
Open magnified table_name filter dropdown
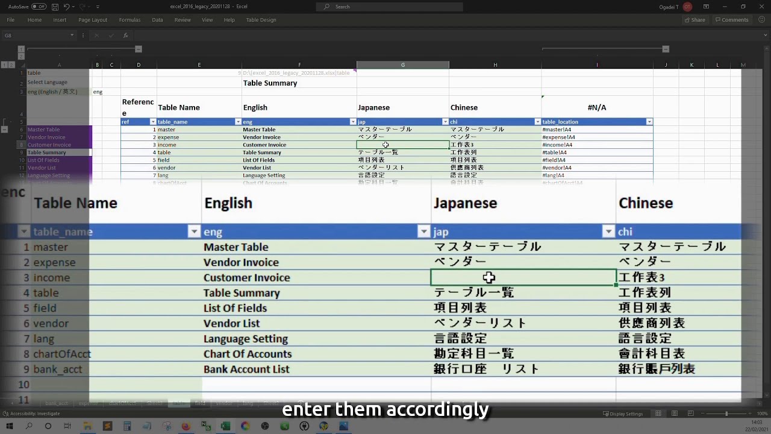pos(194,231)
